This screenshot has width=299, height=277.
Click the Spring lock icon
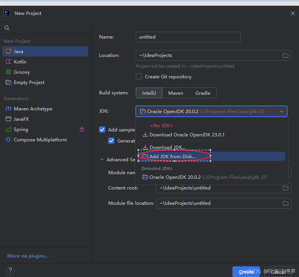pos(82,129)
